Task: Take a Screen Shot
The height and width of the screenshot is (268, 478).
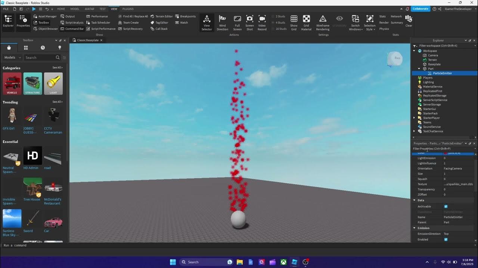Action: tap(249, 23)
